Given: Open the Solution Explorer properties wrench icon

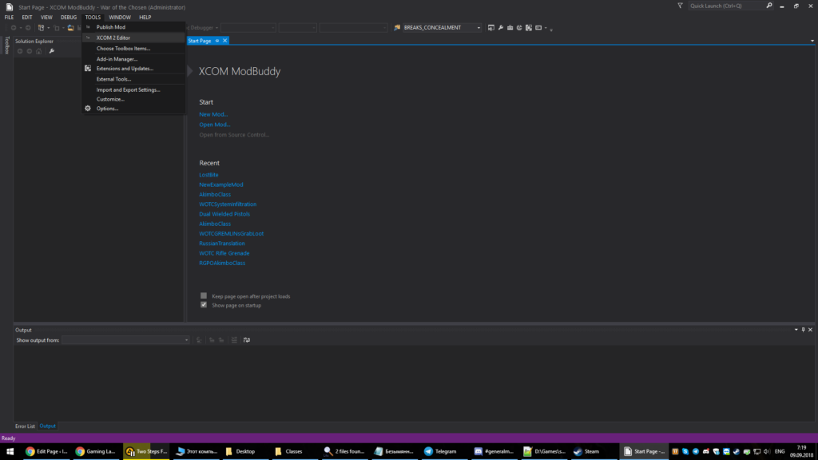Looking at the screenshot, I should point(52,51).
